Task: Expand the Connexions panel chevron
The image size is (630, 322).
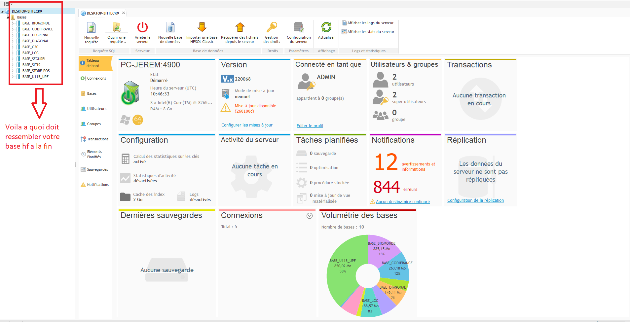Action: [x=310, y=216]
